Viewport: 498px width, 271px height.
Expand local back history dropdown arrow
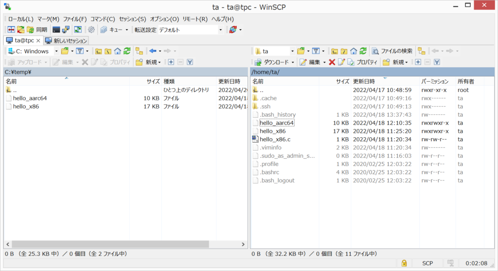tap(160, 51)
